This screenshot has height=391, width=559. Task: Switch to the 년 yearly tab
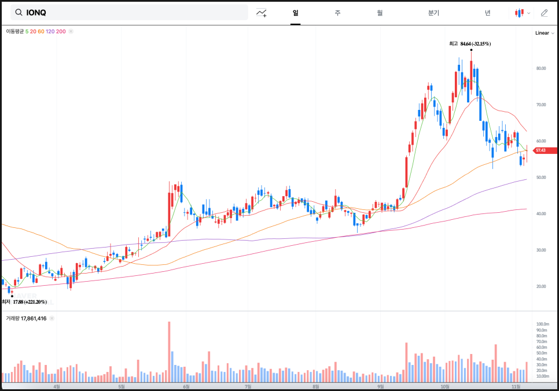coord(487,13)
